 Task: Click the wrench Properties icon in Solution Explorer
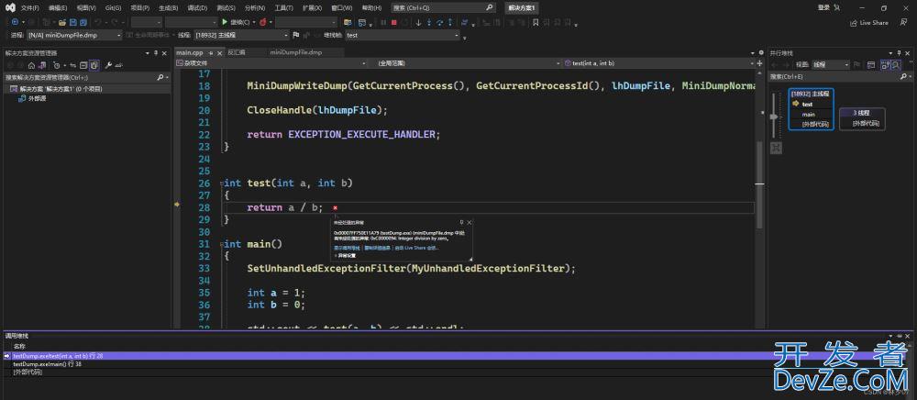(108, 65)
